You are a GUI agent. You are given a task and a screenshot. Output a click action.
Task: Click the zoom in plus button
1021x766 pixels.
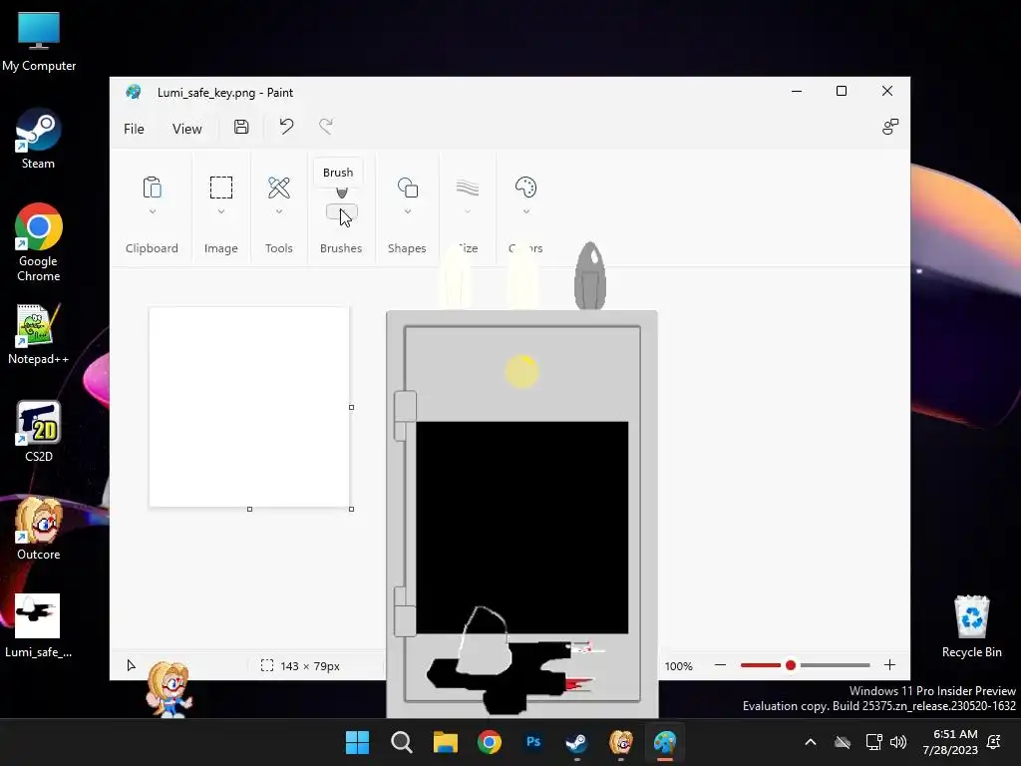[889, 665]
